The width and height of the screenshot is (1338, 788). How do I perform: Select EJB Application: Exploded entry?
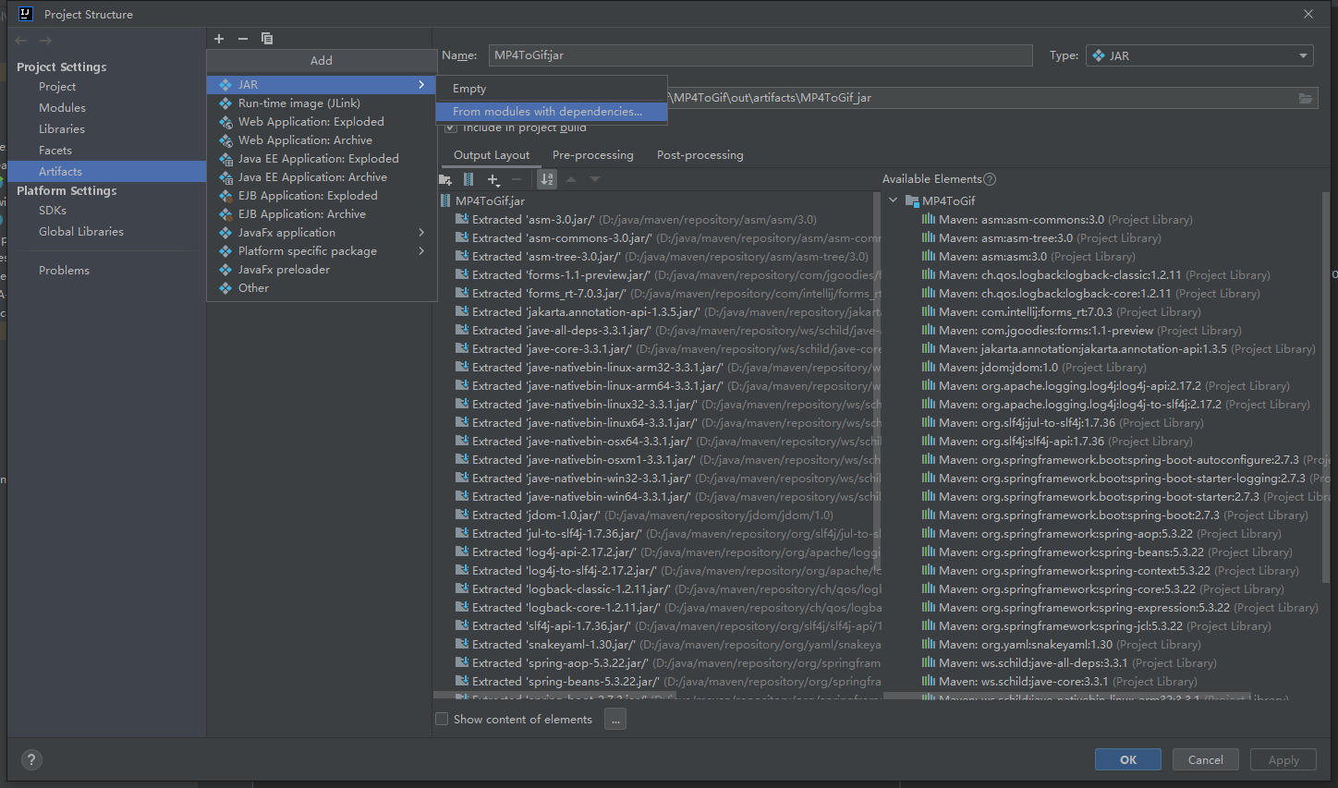click(x=322, y=196)
